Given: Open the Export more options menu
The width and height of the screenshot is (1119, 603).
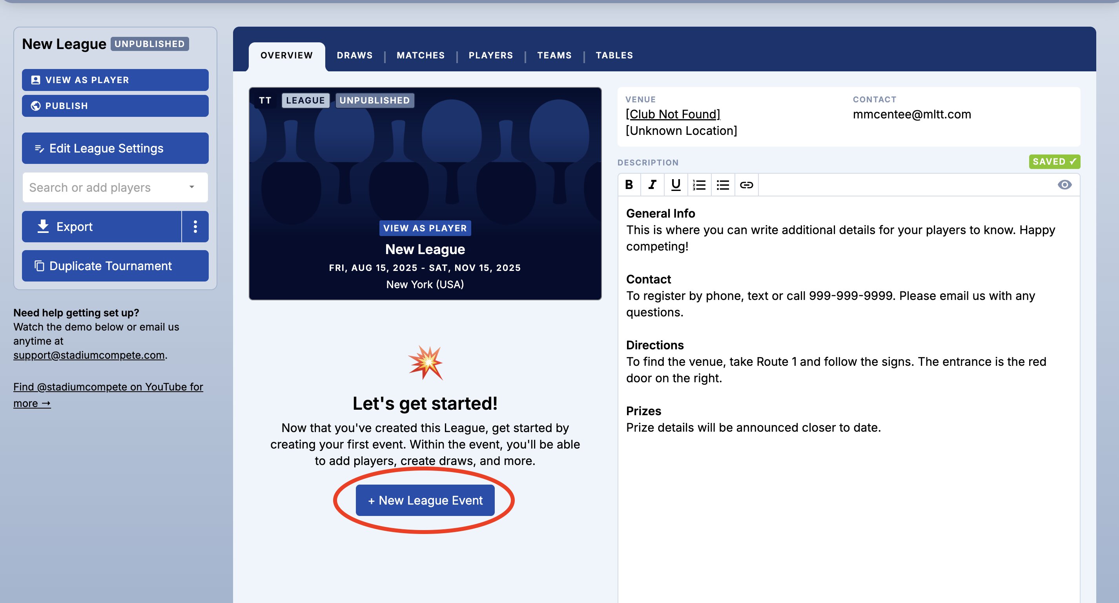Looking at the screenshot, I should pyautogui.click(x=195, y=227).
